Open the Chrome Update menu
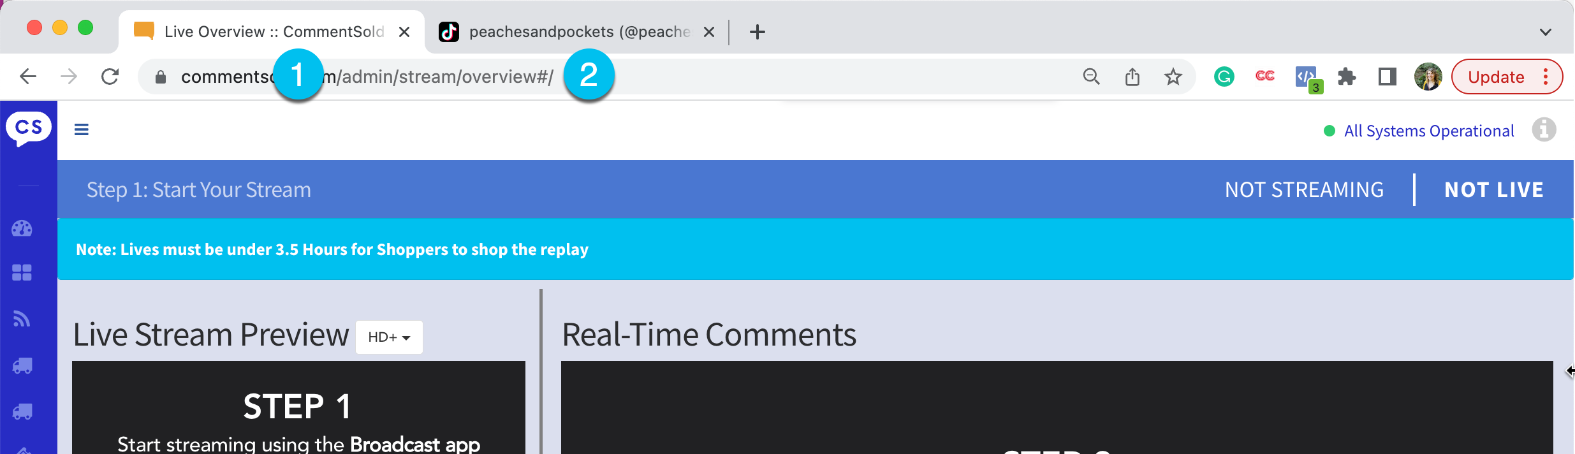Viewport: 1575px width, 454px height. point(1506,77)
